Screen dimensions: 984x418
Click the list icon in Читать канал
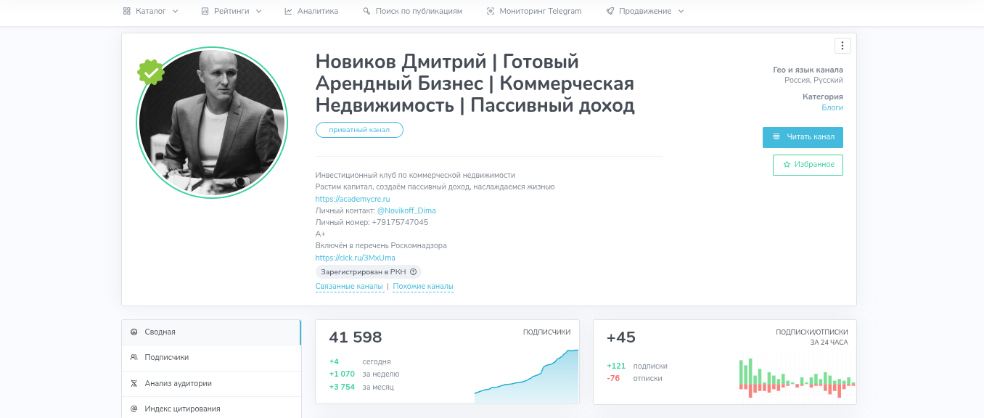[776, 136]
